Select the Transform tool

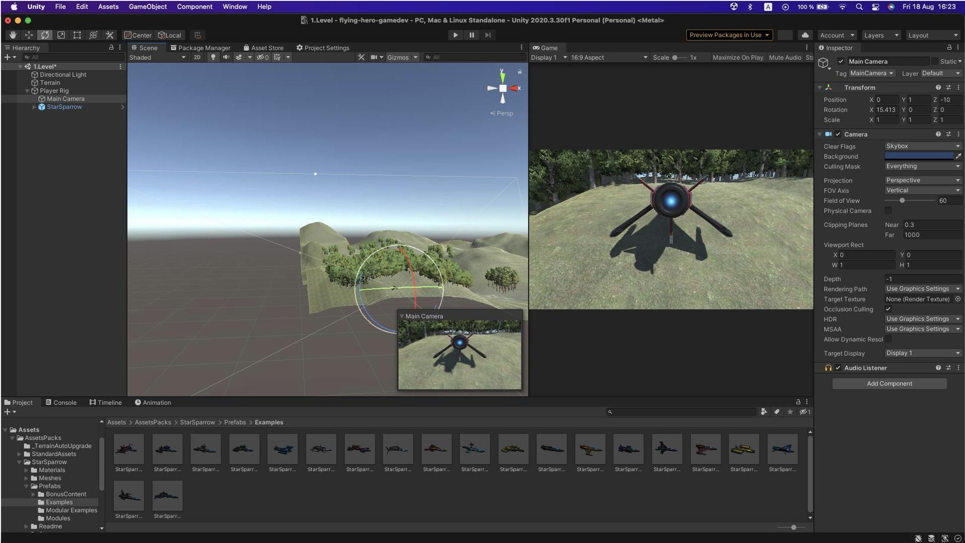point(93,35)
